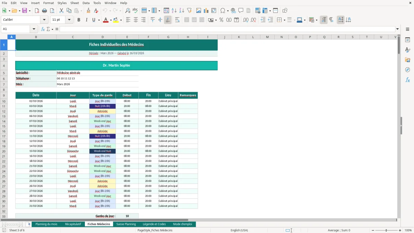Open the sidebar Properties panel icon
Screen dimensions: 414x233
[407, 40]
